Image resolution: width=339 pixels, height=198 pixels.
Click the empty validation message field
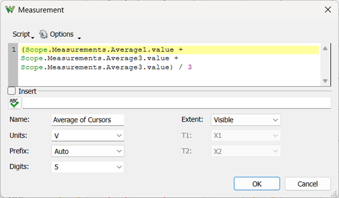[177, 103]
